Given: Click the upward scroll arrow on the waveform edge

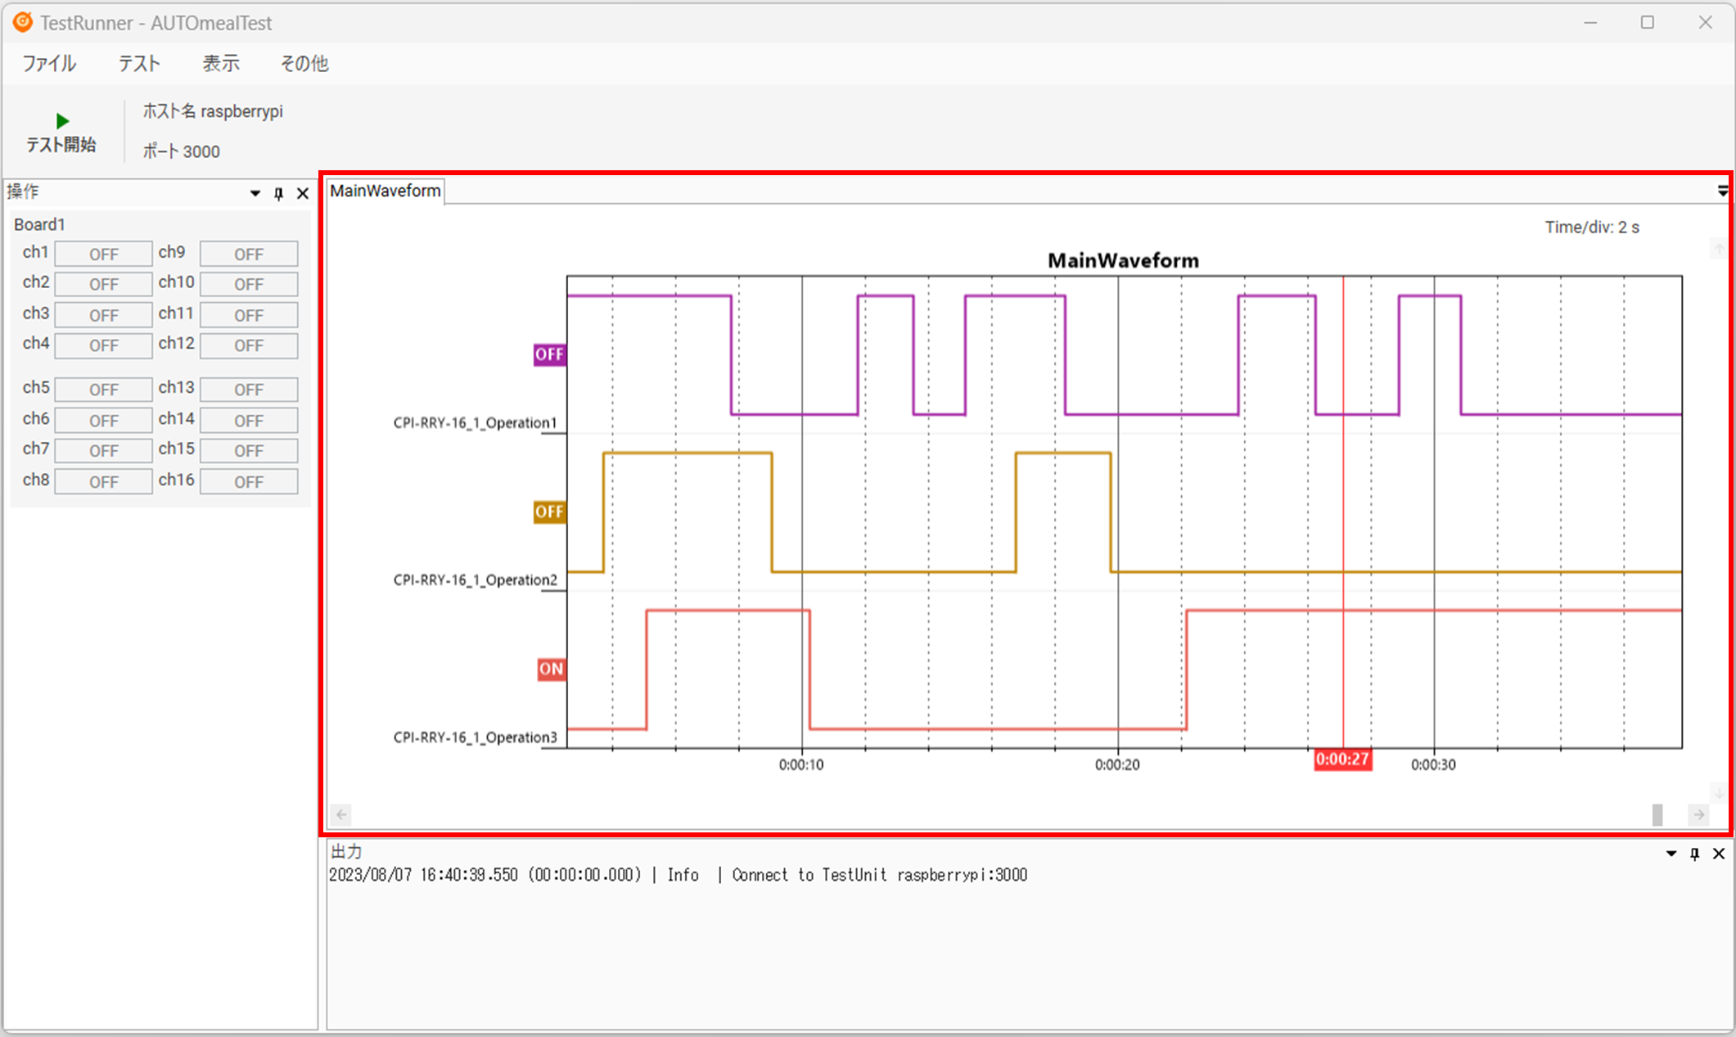Looking at the screenshot, I should [x=1719, y=248].
